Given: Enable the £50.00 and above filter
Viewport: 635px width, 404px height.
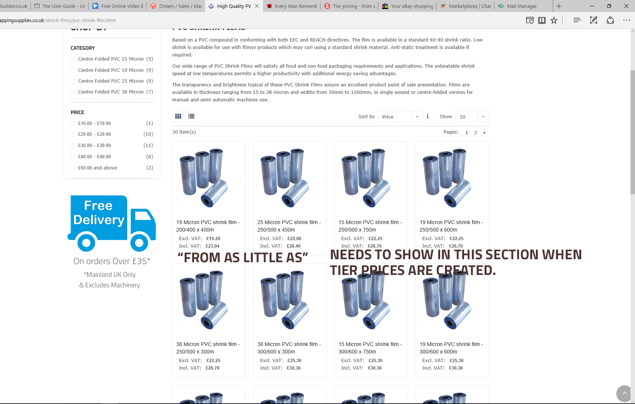Looking at the screenshot, I should (x=73, y=168).
